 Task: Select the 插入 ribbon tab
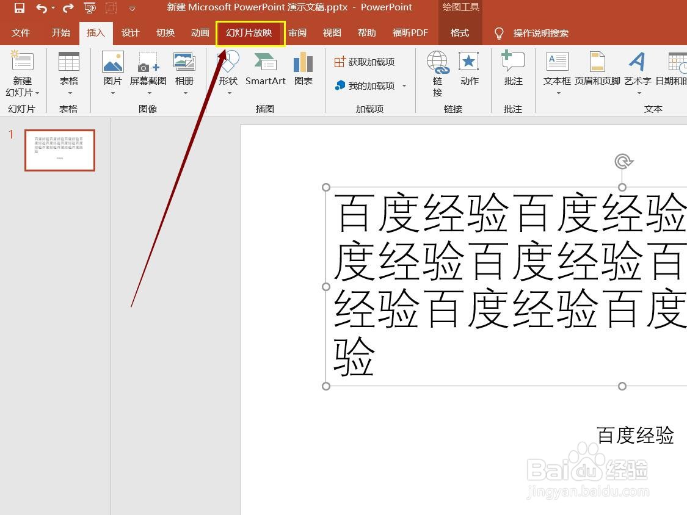point(95,33)
